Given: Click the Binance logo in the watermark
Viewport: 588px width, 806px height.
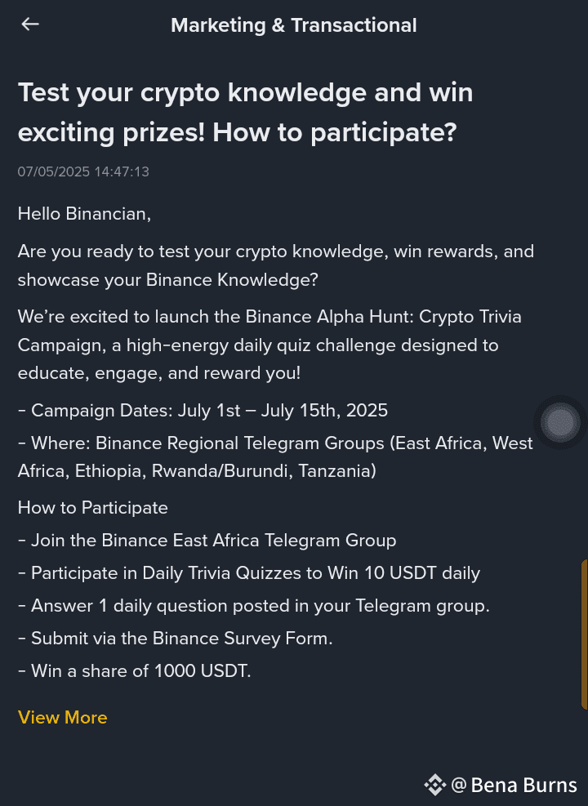Looking at the screenshot, I should [x=434, y=785].
